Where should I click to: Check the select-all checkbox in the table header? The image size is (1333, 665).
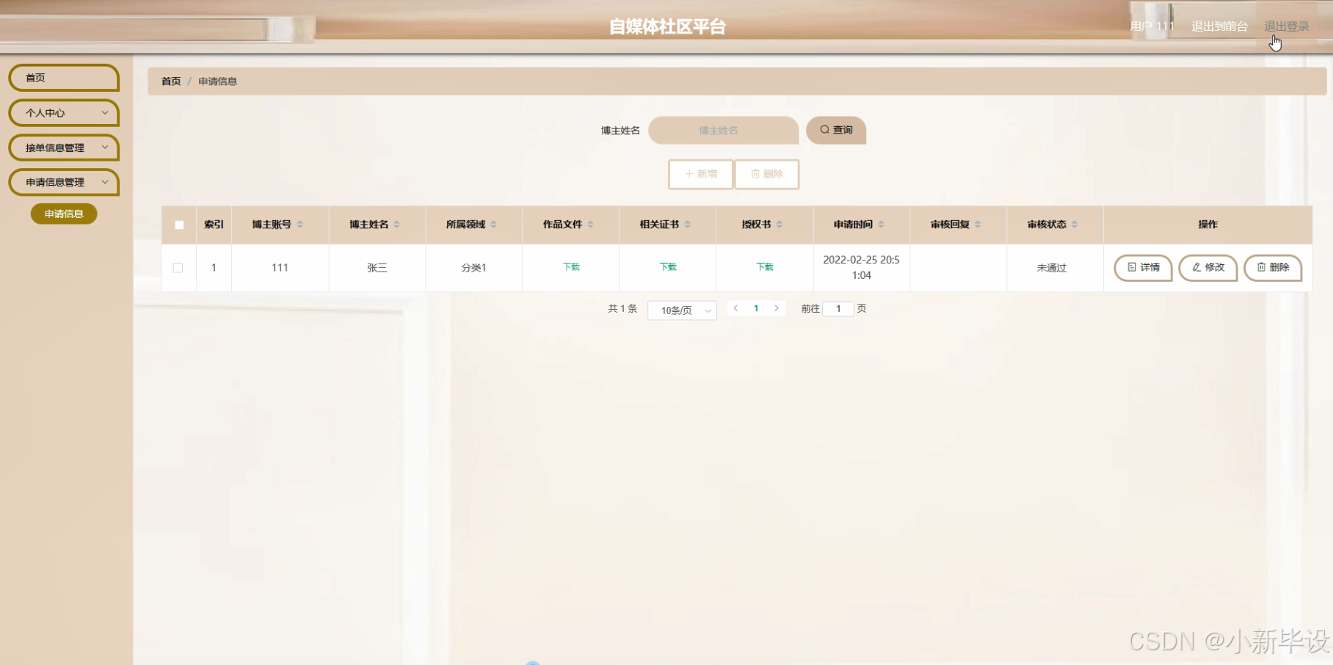point(178,225)
